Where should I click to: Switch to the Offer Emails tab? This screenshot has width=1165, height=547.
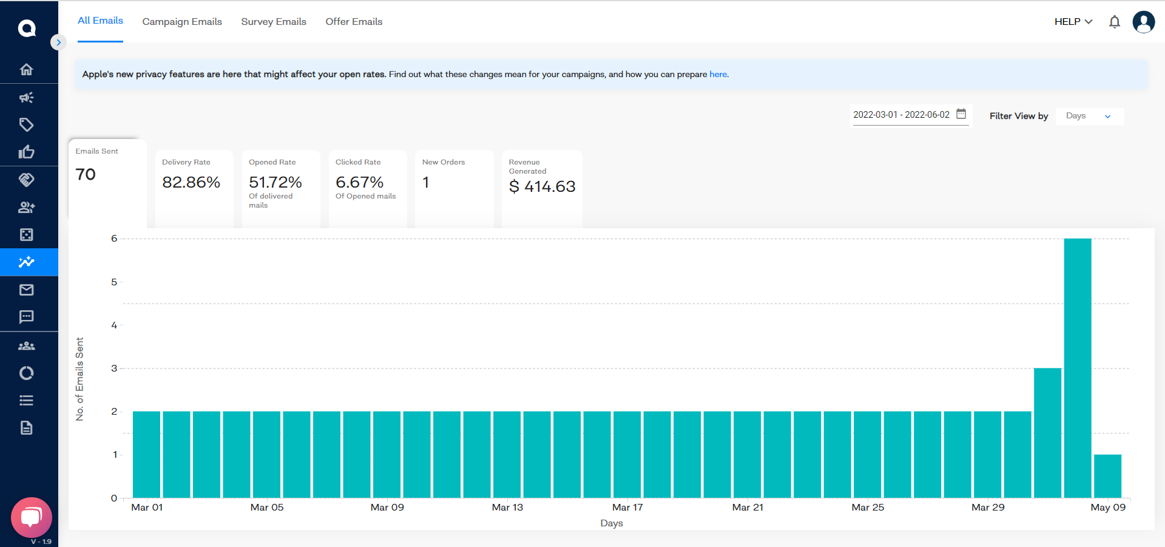tap(354, 22)
